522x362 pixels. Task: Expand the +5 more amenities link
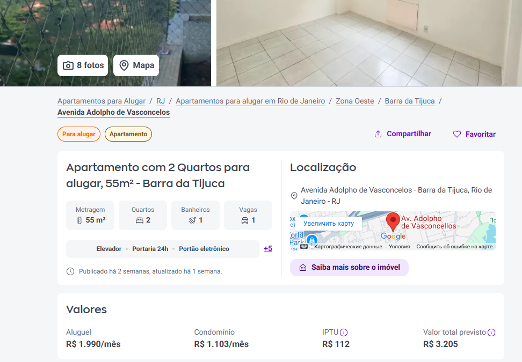268,249
